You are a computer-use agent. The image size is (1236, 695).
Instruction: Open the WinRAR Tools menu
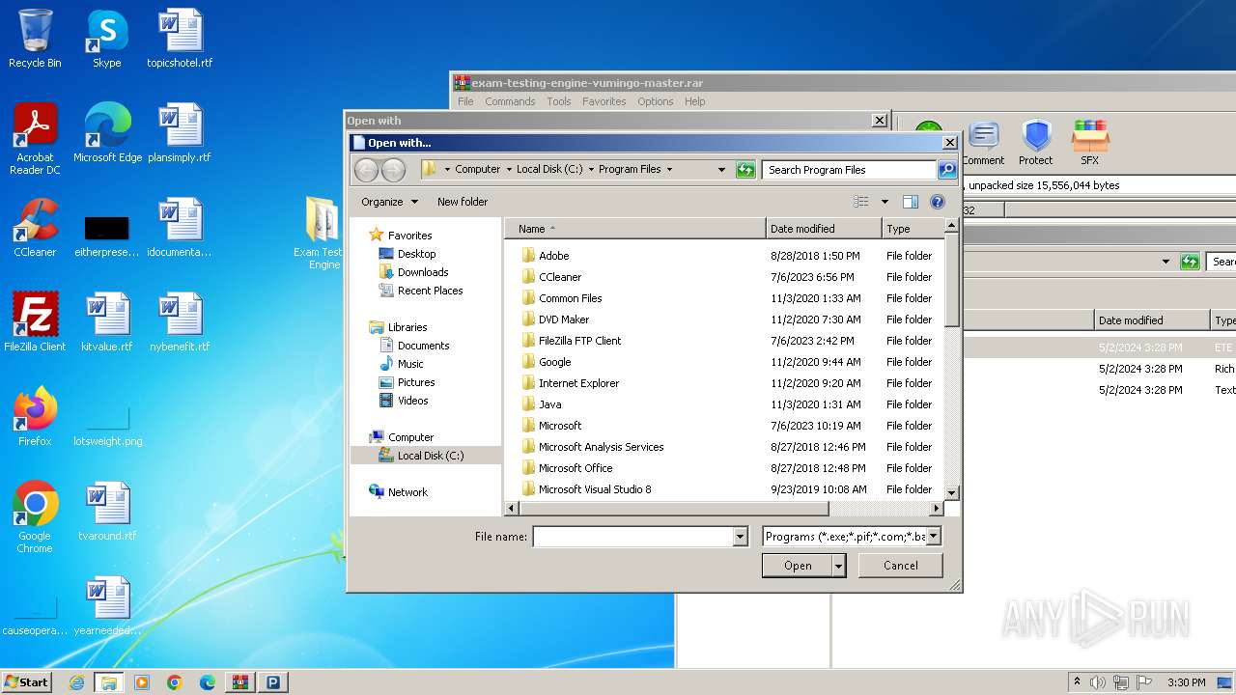point(559,101)
